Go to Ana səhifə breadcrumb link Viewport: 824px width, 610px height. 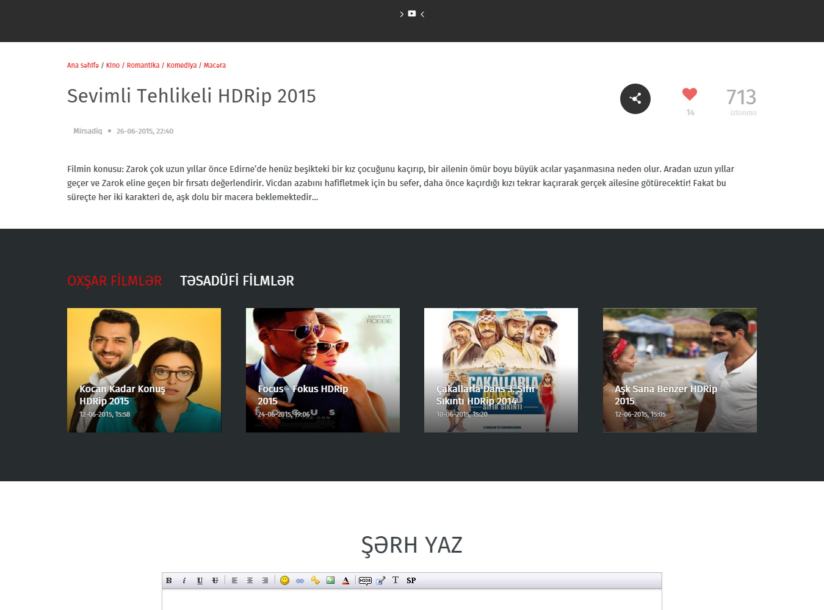[x=82, y=65]
